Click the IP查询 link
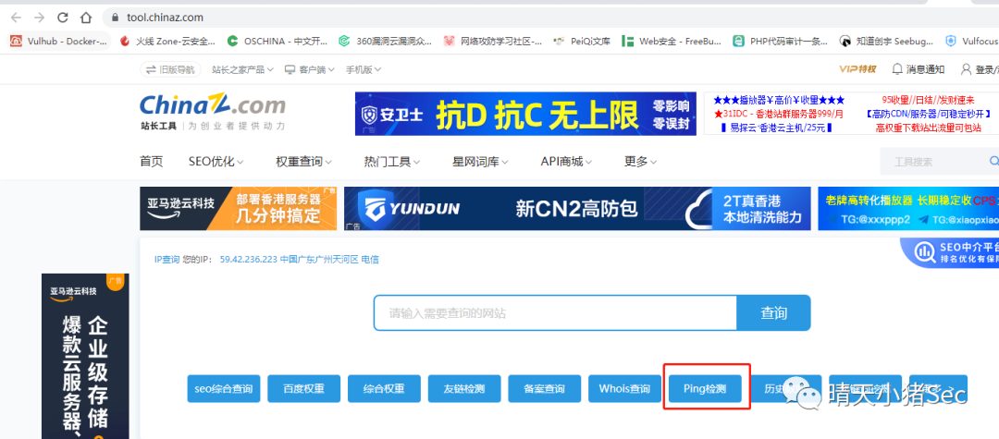The image size is (999, 439). point(166,259)
